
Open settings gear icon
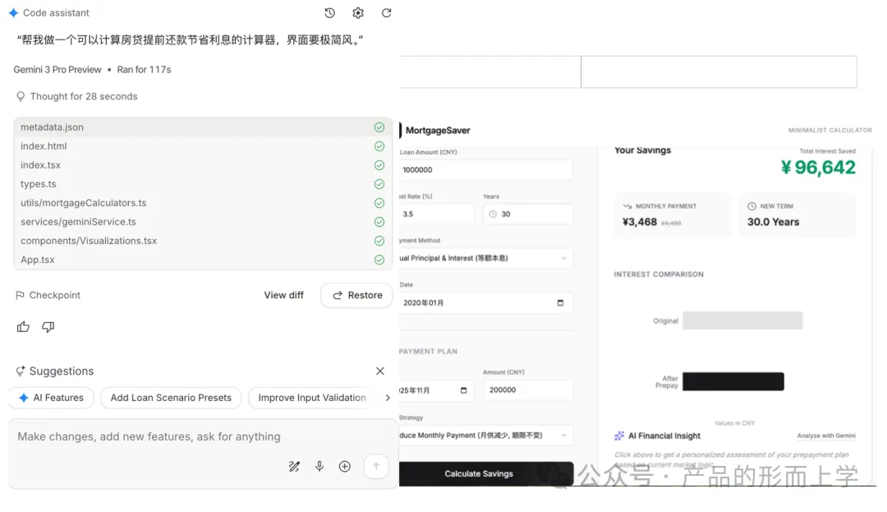pos(358,13)
